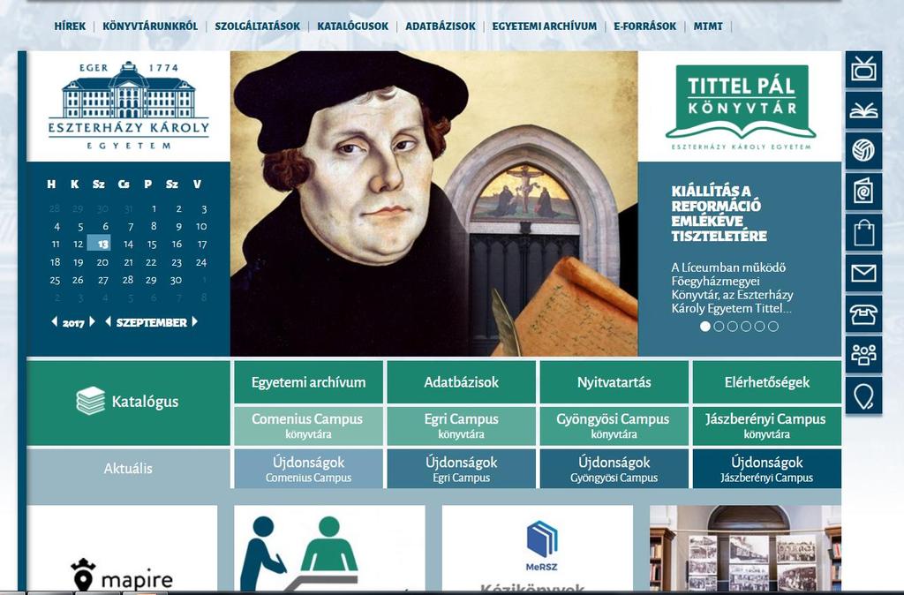Open the Elérhetőségek tile
The image size is (904, 595).
767,382
